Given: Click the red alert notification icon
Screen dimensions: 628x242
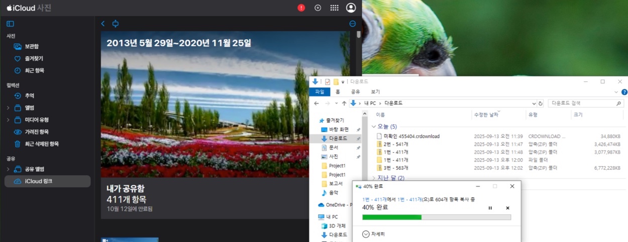Looking at the screenshot, I should [x=301, y=8].
